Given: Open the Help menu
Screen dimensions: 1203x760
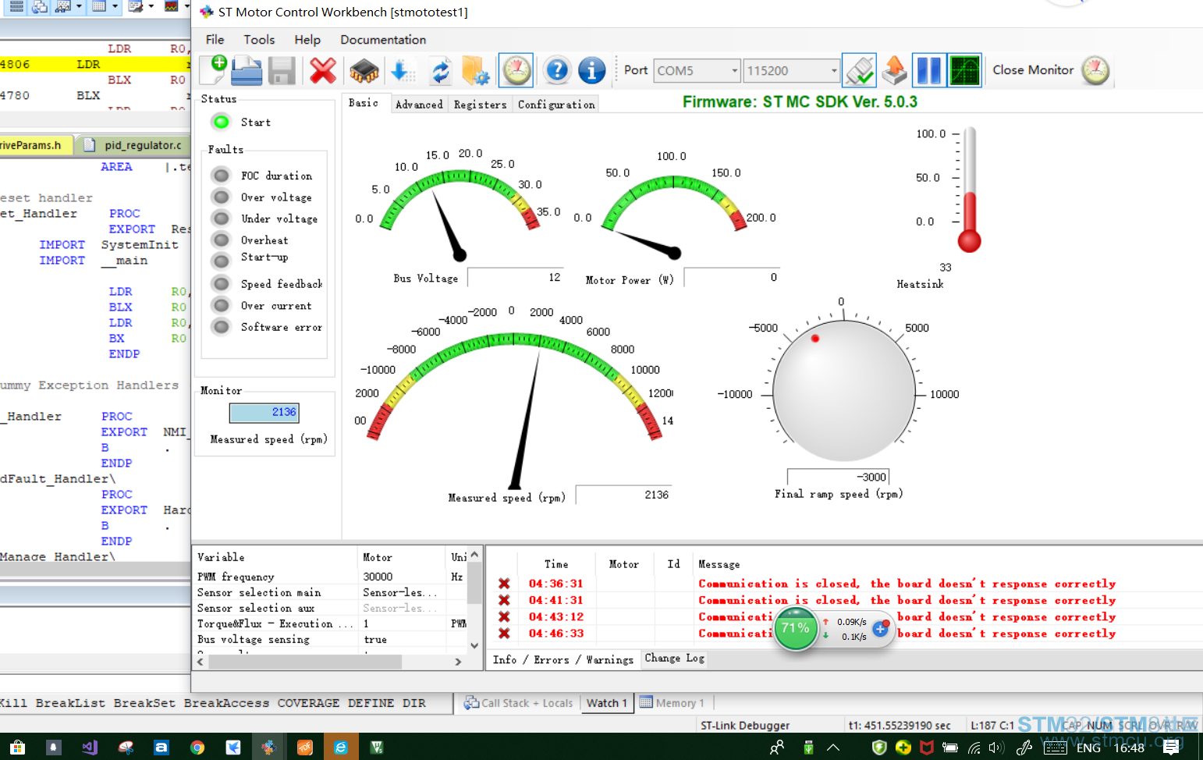Looking at the screenshot, I should (x=307, y=40).
